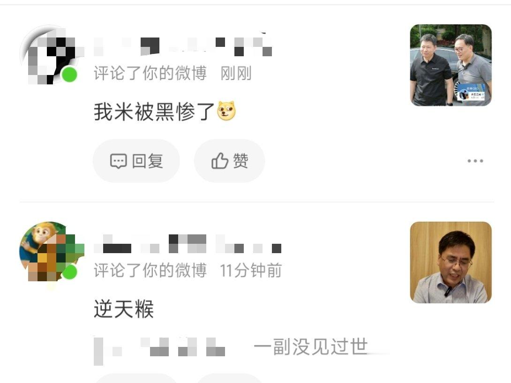Tap green status dot on monkey avatar
Viewport: 511px width, 383px height.
69,272
